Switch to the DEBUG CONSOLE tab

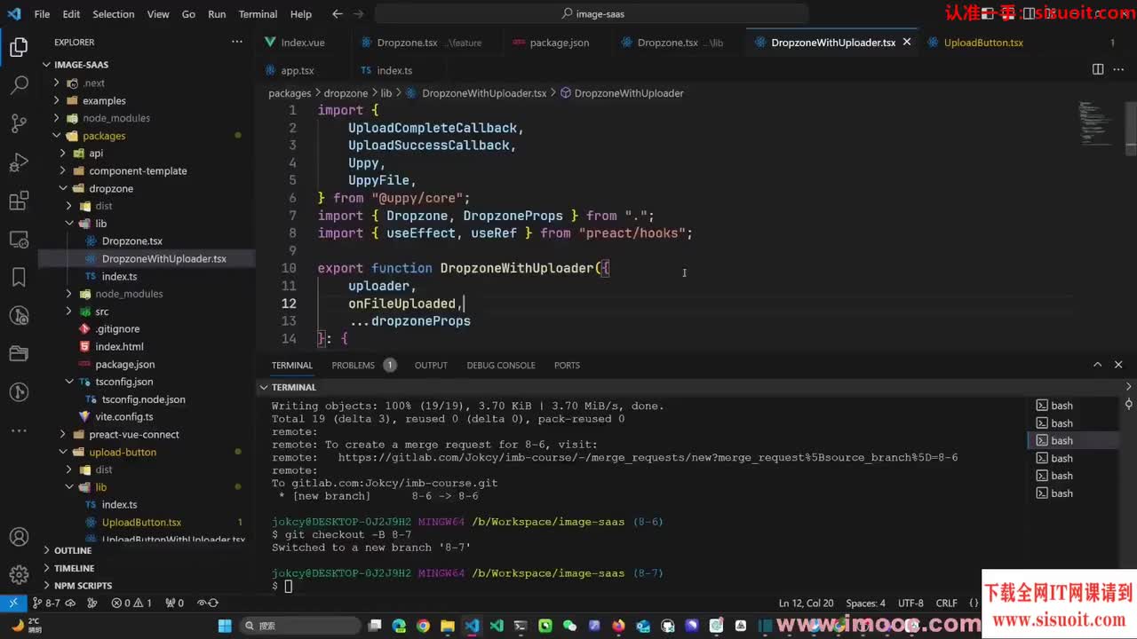click(501, 365)
